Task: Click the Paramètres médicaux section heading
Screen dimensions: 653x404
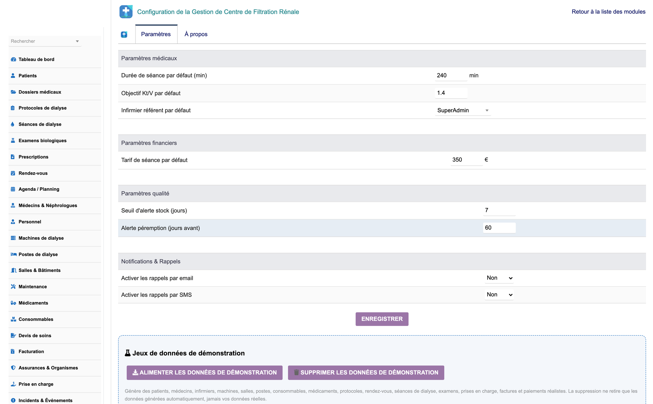Action: 149,58
